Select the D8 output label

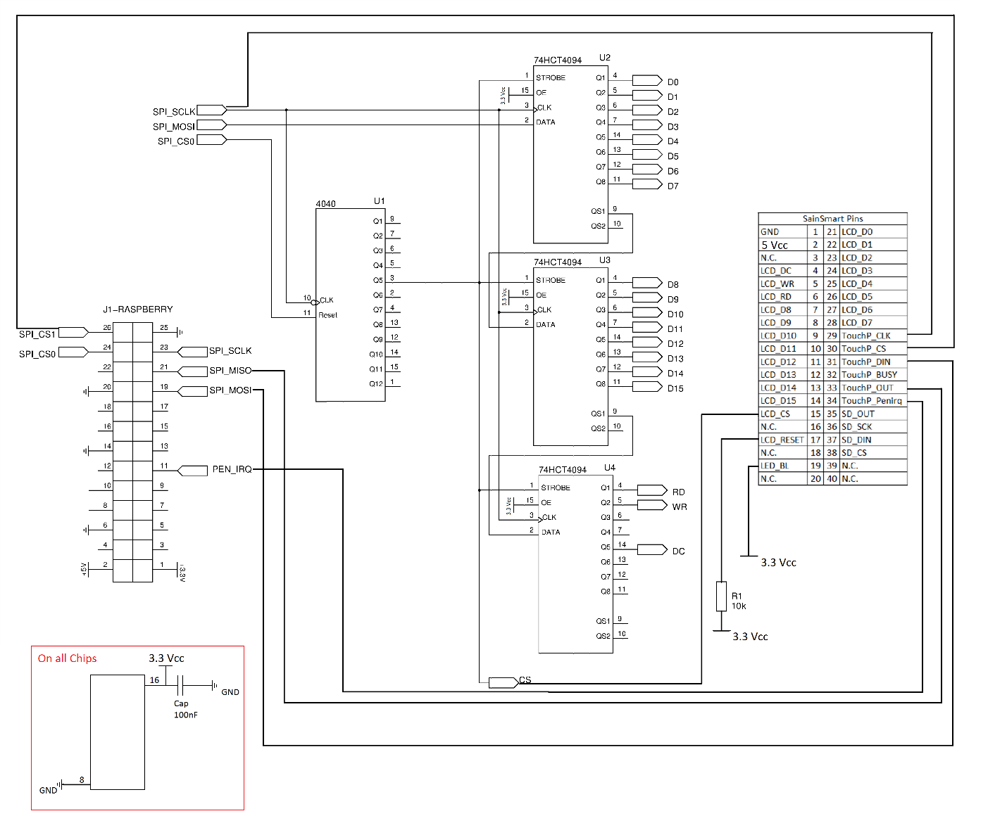[673, 285]
